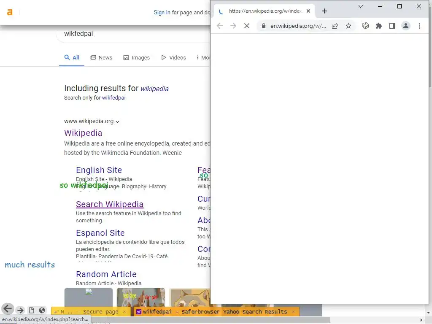This screenshot has height=324, width=432.
Task: Switch to the Images tab
Action: coord(137,57)
